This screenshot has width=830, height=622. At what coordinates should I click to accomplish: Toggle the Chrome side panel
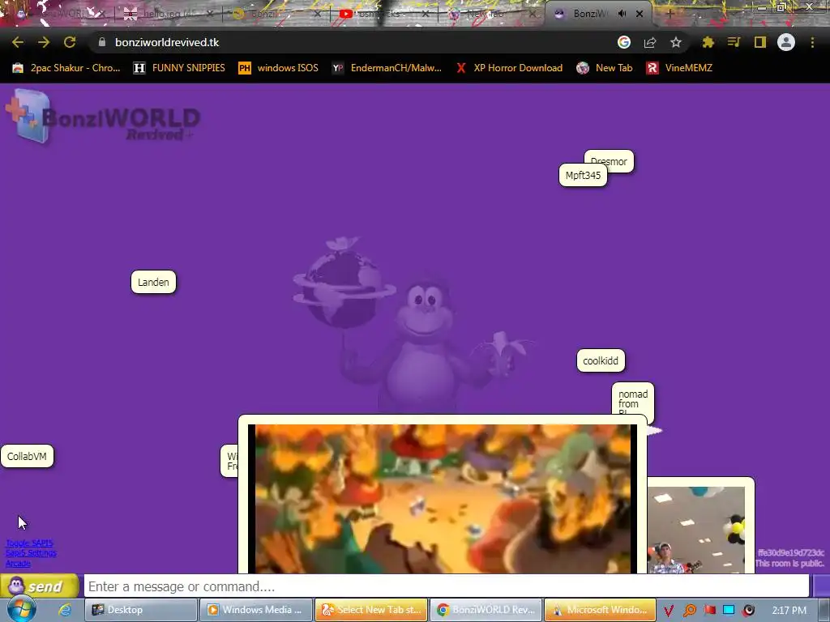[760, 42]
